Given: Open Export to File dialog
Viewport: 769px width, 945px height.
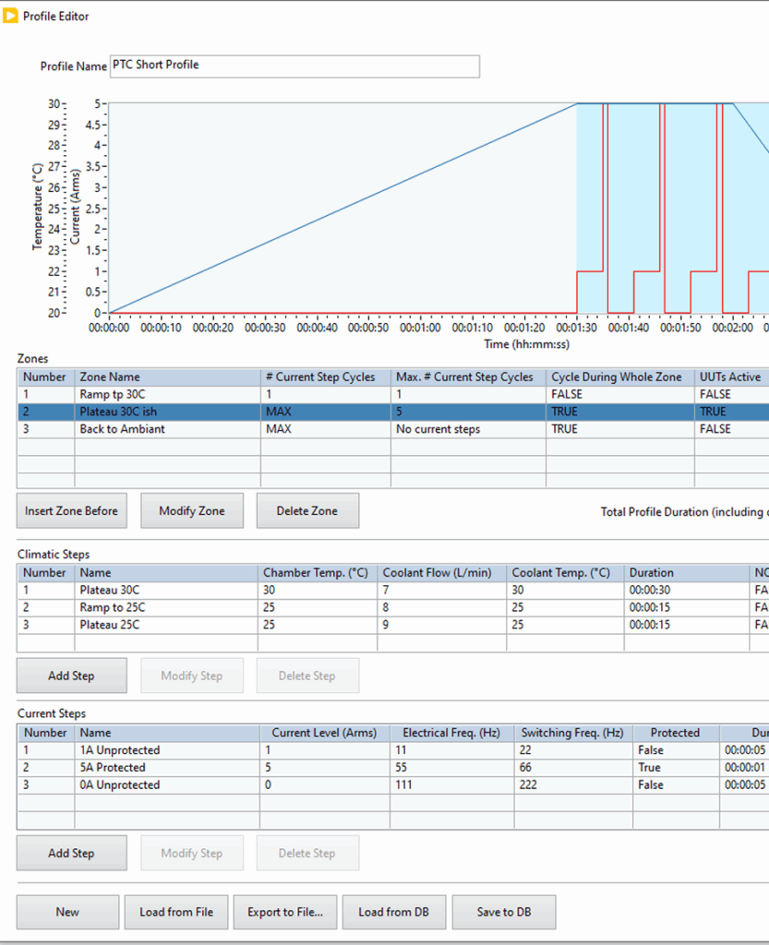Looking at the screenshot, I should [285, 912].
